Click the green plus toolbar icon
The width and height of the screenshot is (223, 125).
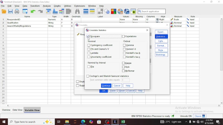click(x=134, y=11)
